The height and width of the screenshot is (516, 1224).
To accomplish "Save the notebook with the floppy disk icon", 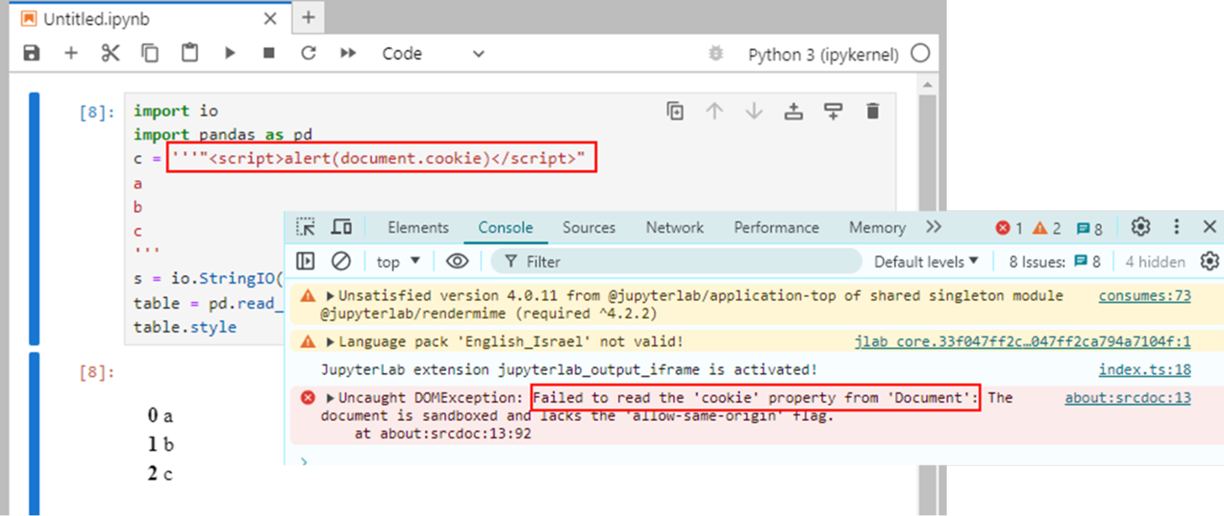I will coord(31,53).
